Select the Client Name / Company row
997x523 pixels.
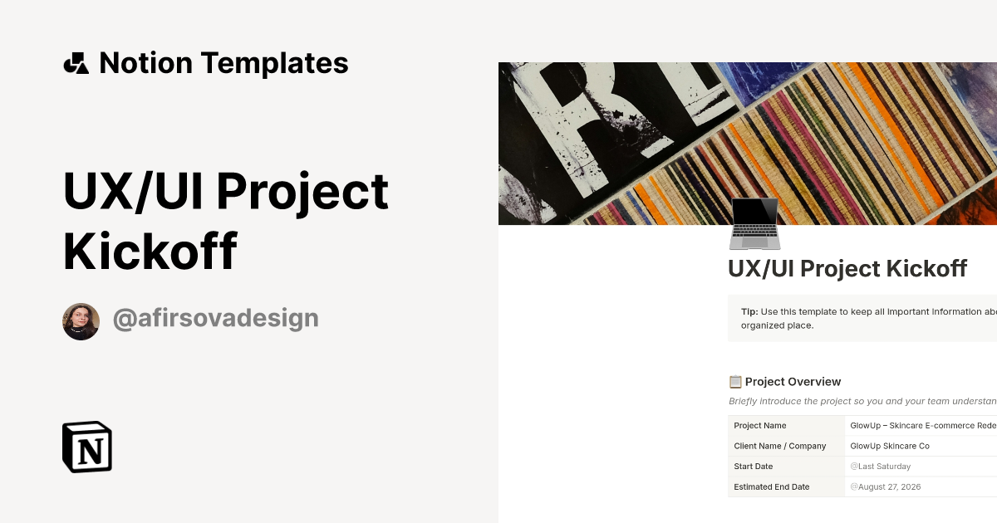point(781,446)
